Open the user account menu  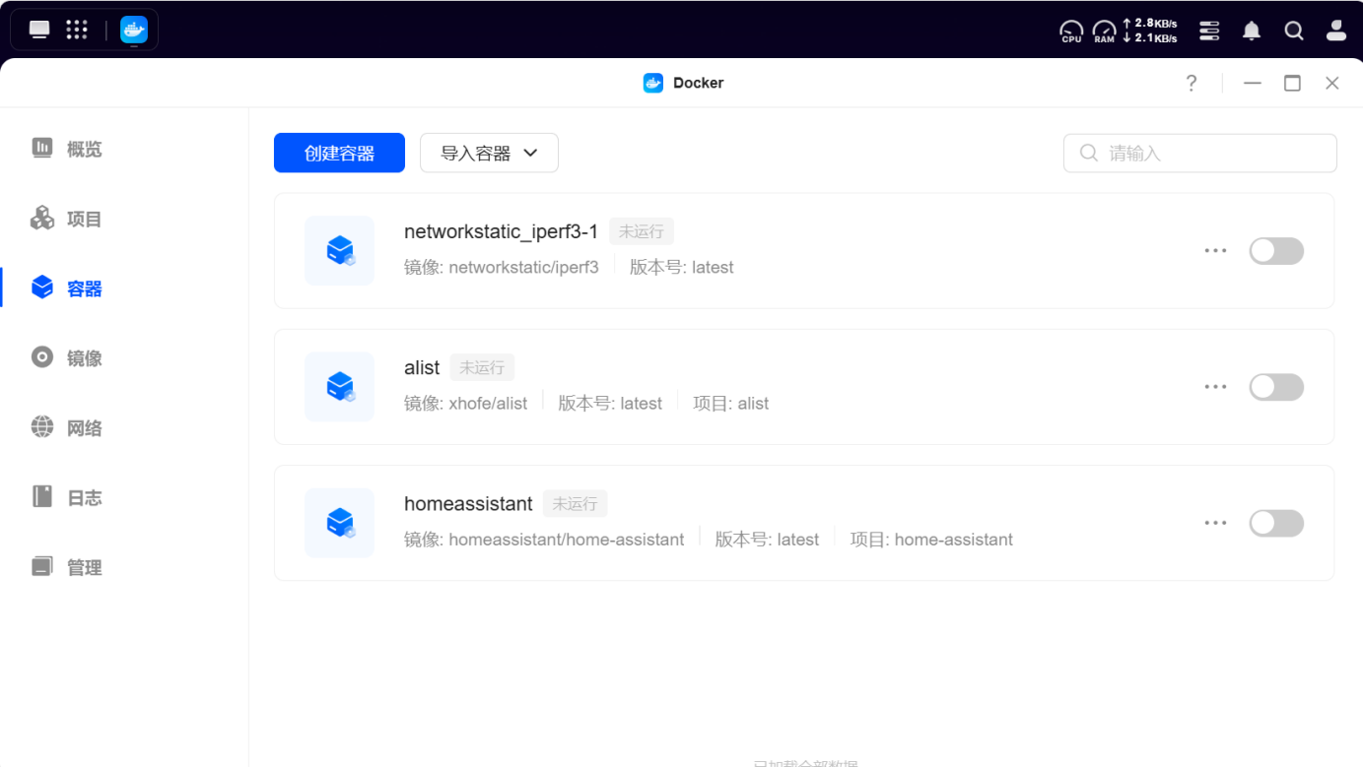[x=1336, y=31]
